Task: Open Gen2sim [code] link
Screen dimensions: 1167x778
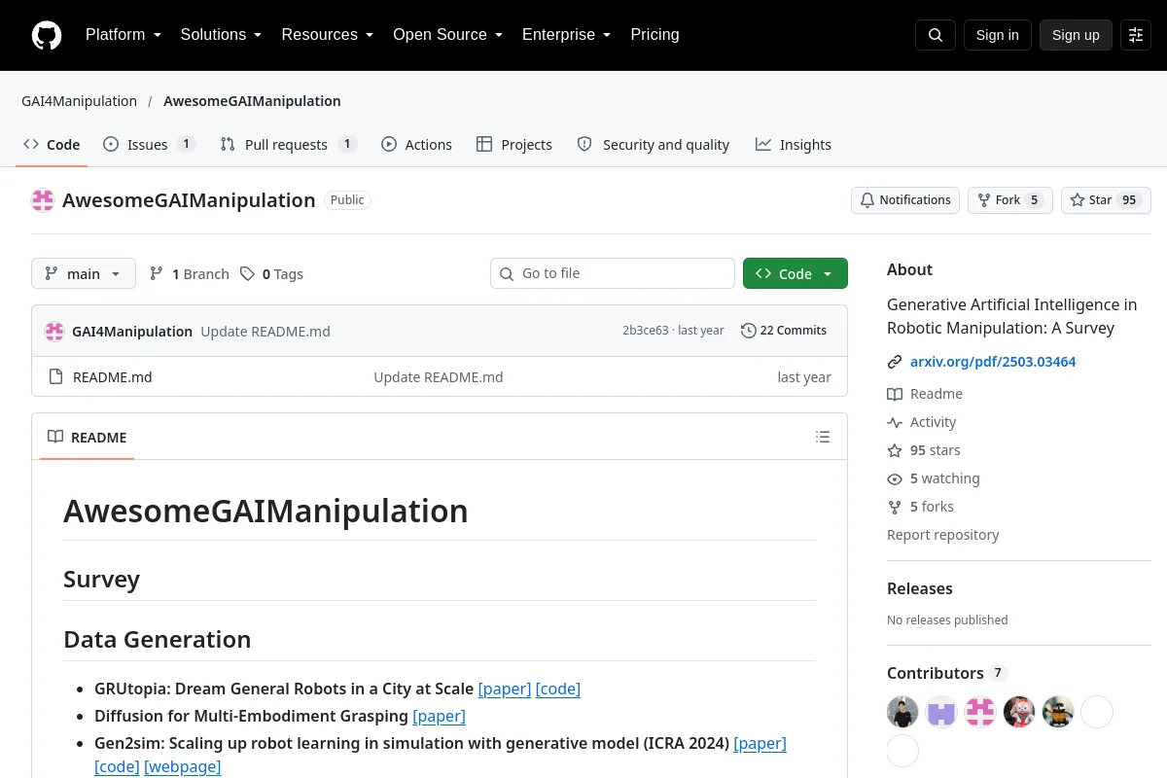Action: [117, 766]
